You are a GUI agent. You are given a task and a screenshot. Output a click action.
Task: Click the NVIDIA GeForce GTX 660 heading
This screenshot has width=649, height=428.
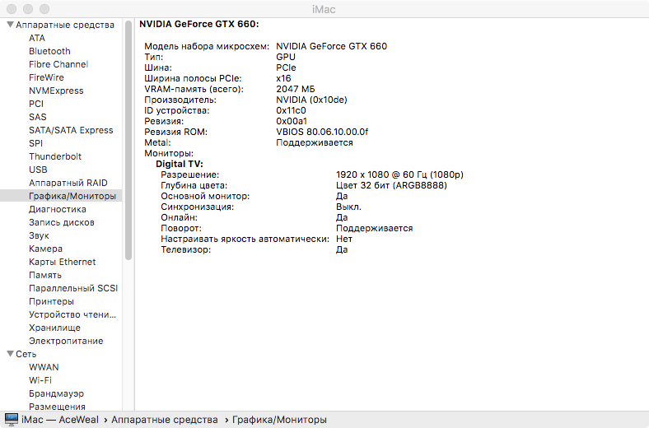[199, 24]
